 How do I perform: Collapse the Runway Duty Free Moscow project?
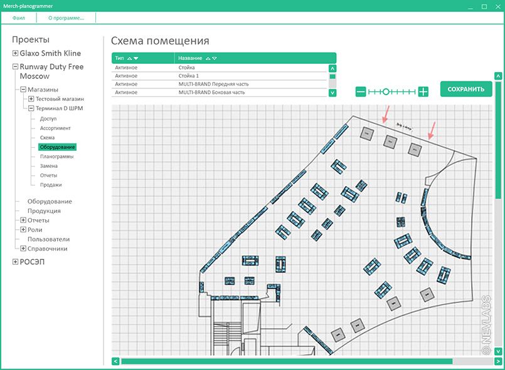pos(16,67)
